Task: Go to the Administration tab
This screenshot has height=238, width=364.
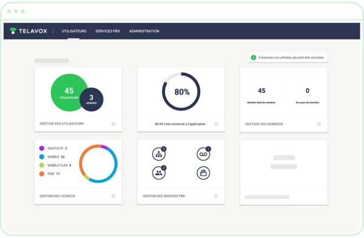Action: (144, 31)
